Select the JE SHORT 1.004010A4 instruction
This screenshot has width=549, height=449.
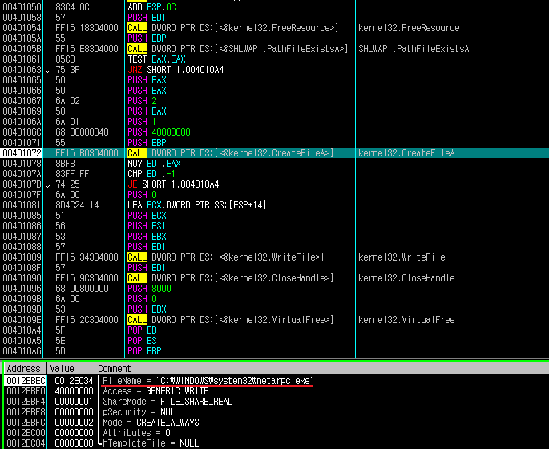click(x=173, y=184)
